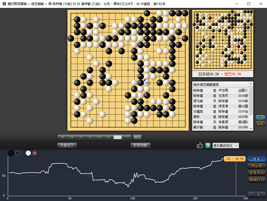Switch to the 吻合度 chart tab
This screenshot has width=267, height=201.
point(257,166)
